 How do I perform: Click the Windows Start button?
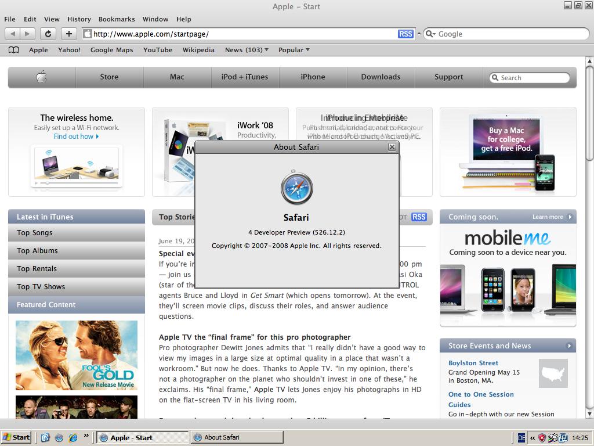16,437
